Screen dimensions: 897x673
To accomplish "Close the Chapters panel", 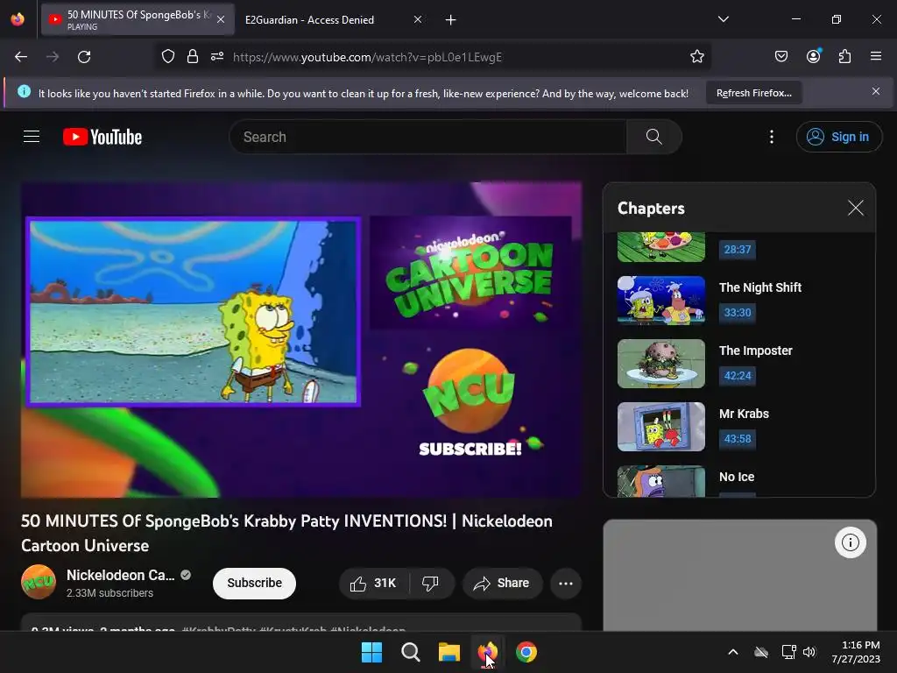I will (855, 208).
